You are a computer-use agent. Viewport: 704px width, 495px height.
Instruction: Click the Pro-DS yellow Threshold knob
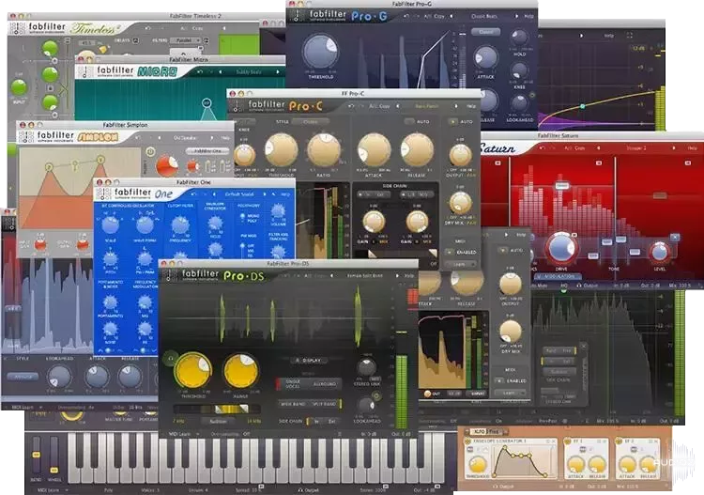(191, 371)
